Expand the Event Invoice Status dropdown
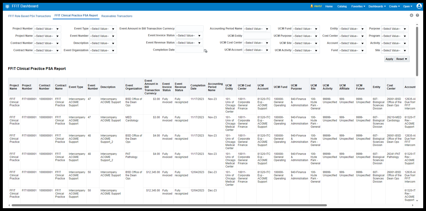The image size is (426, 211). point(189,36)
